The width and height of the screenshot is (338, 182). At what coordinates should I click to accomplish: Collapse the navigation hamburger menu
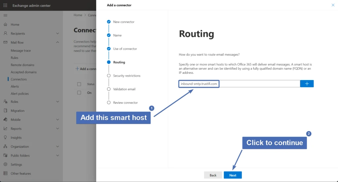[x=5, y=15]
